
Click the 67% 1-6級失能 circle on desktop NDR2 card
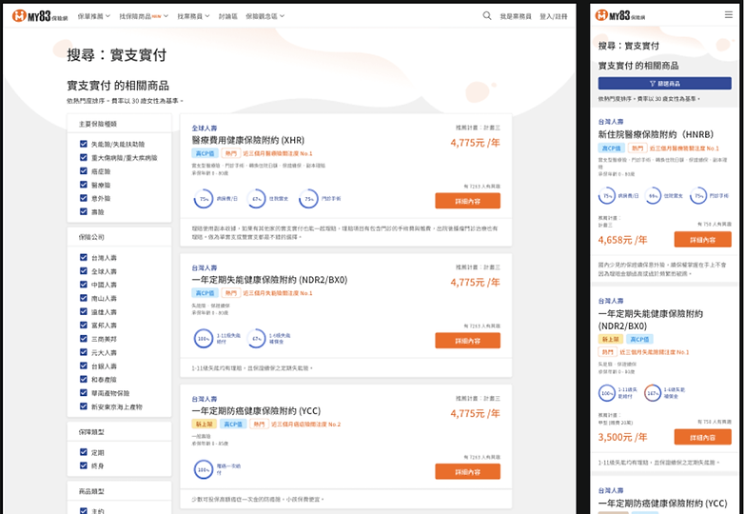[256, 339]
